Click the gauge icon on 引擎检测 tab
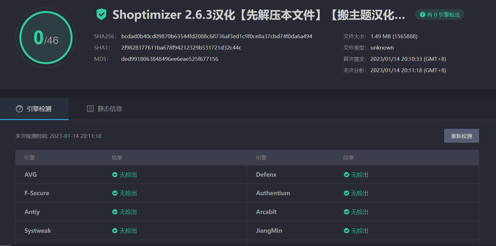The width and height of the screenshot is (496, 246). pos(19,109)
